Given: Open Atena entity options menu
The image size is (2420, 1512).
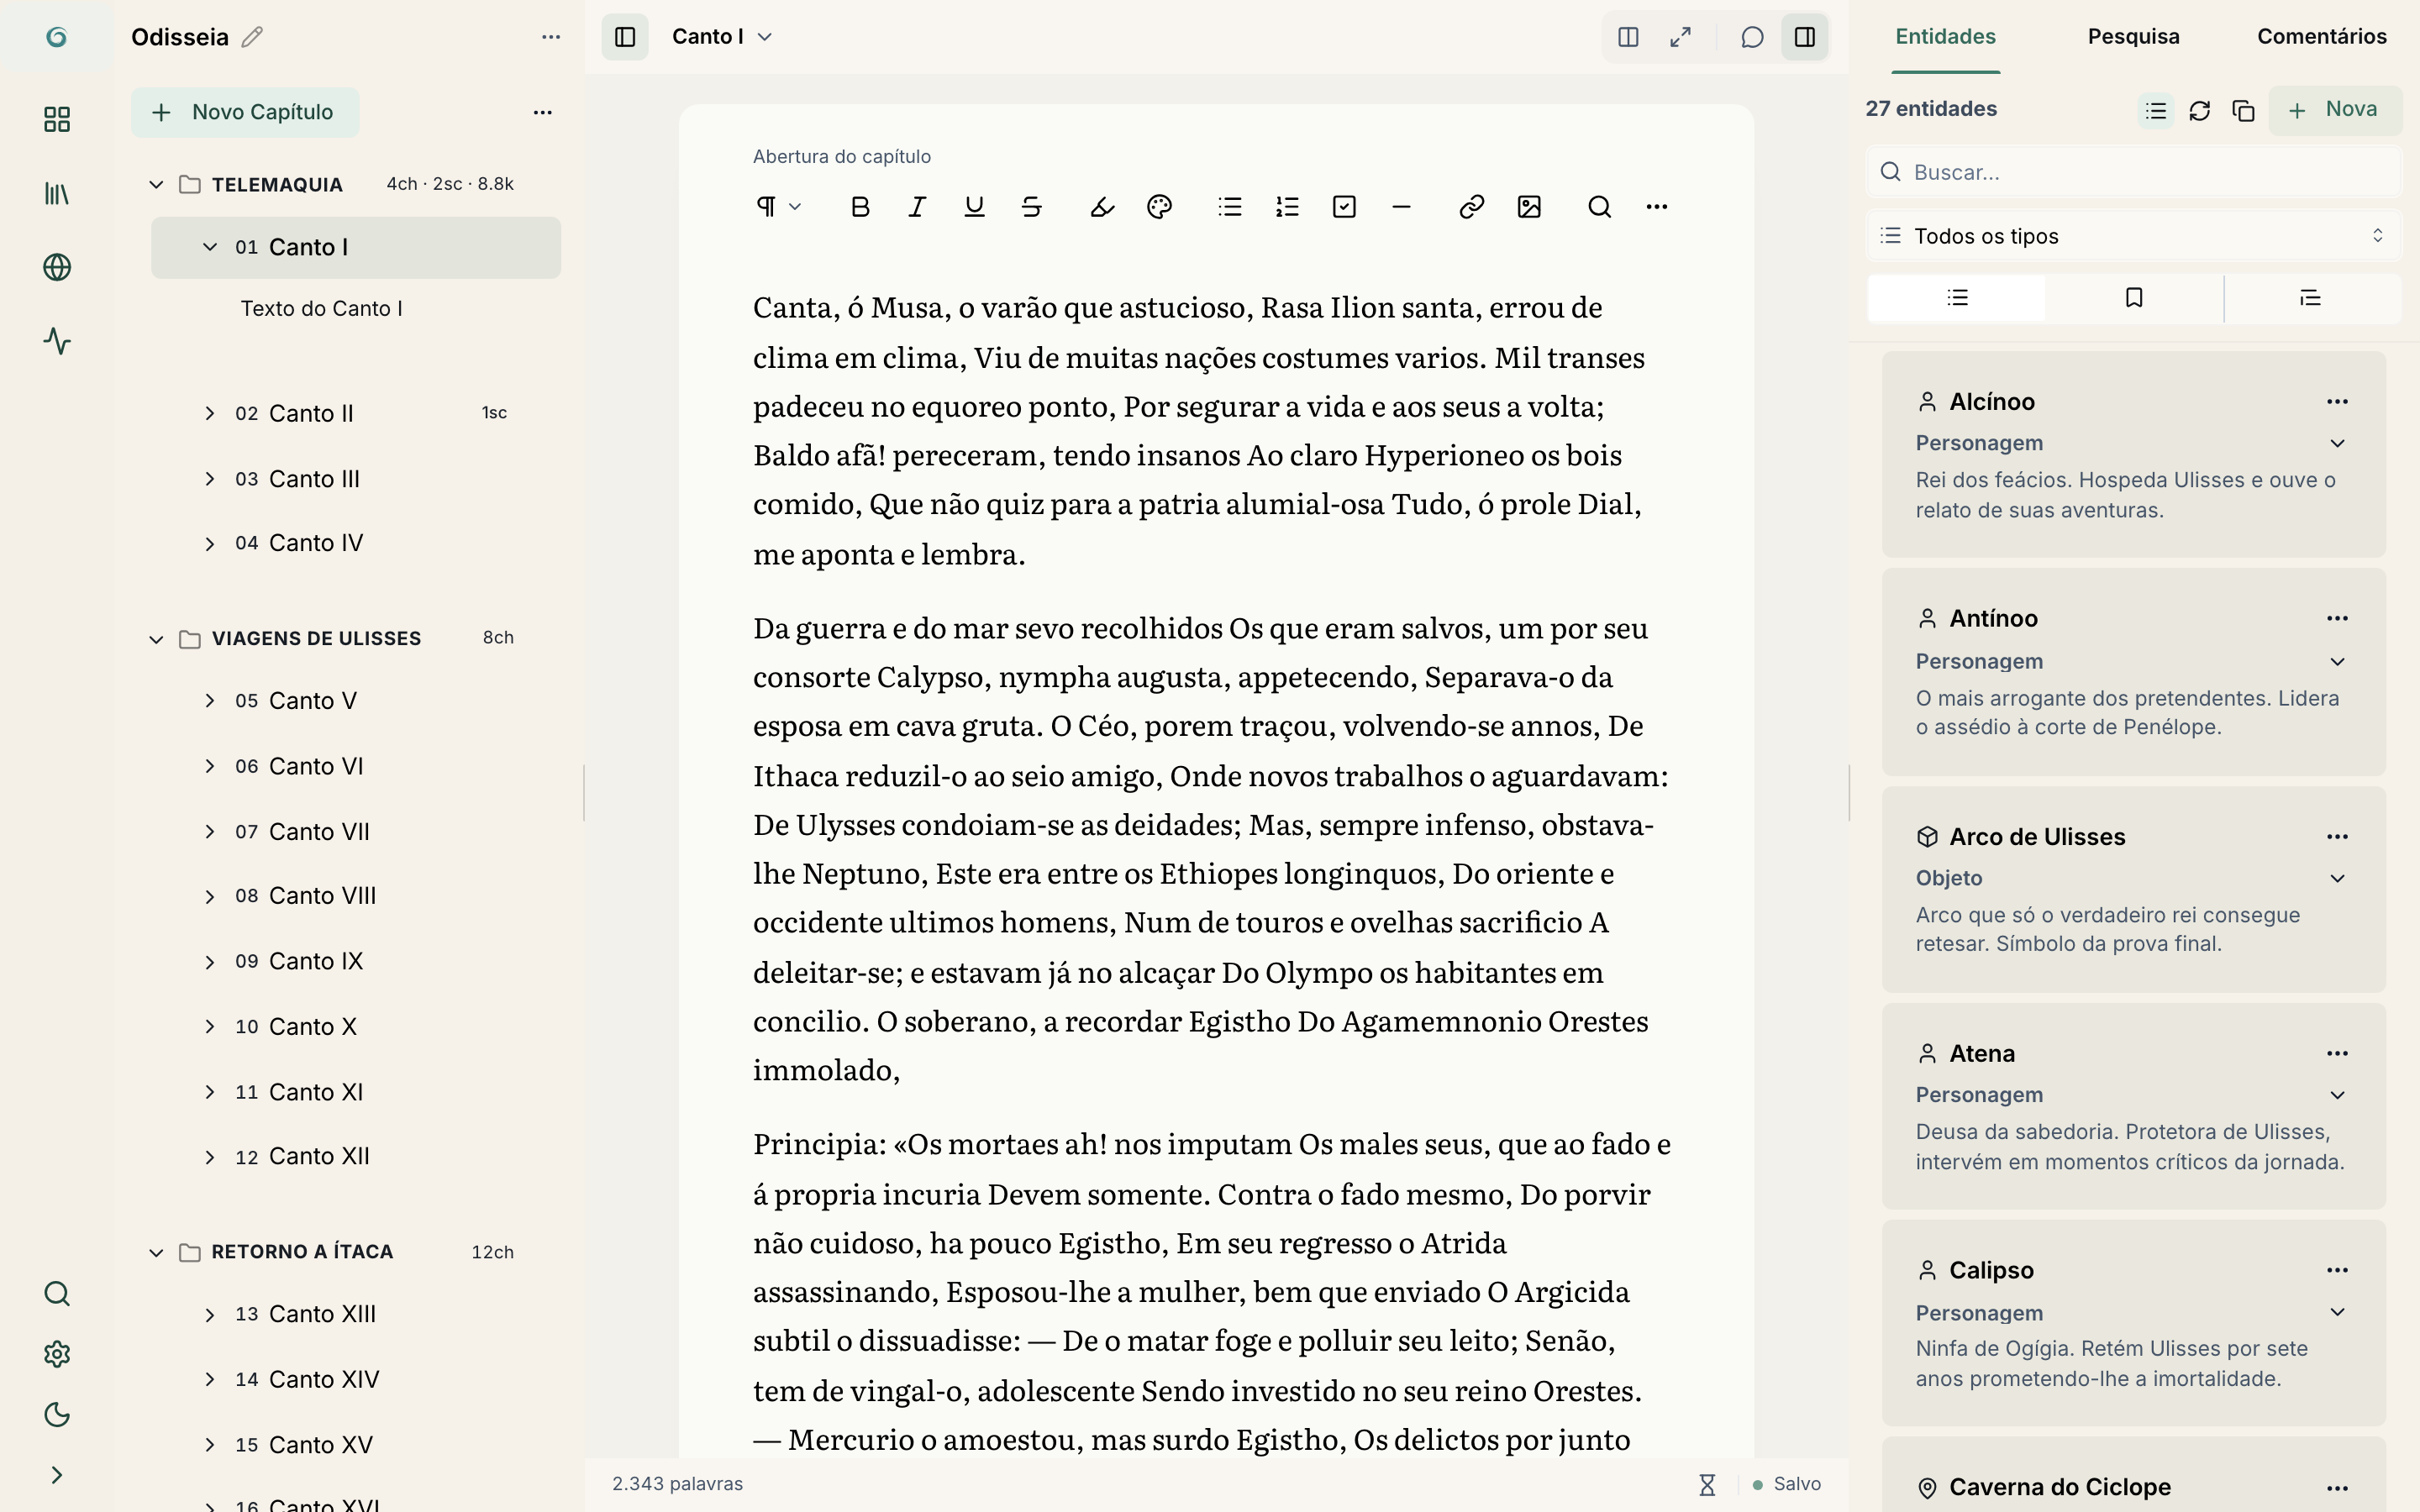Looking at the screenshot, I should point(2337,1054).
